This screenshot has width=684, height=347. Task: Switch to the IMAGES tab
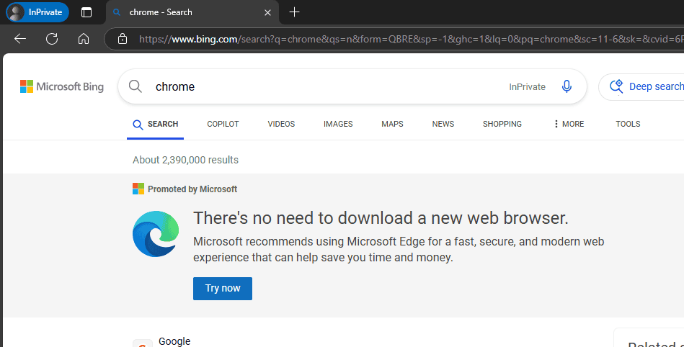pos(338,125)
